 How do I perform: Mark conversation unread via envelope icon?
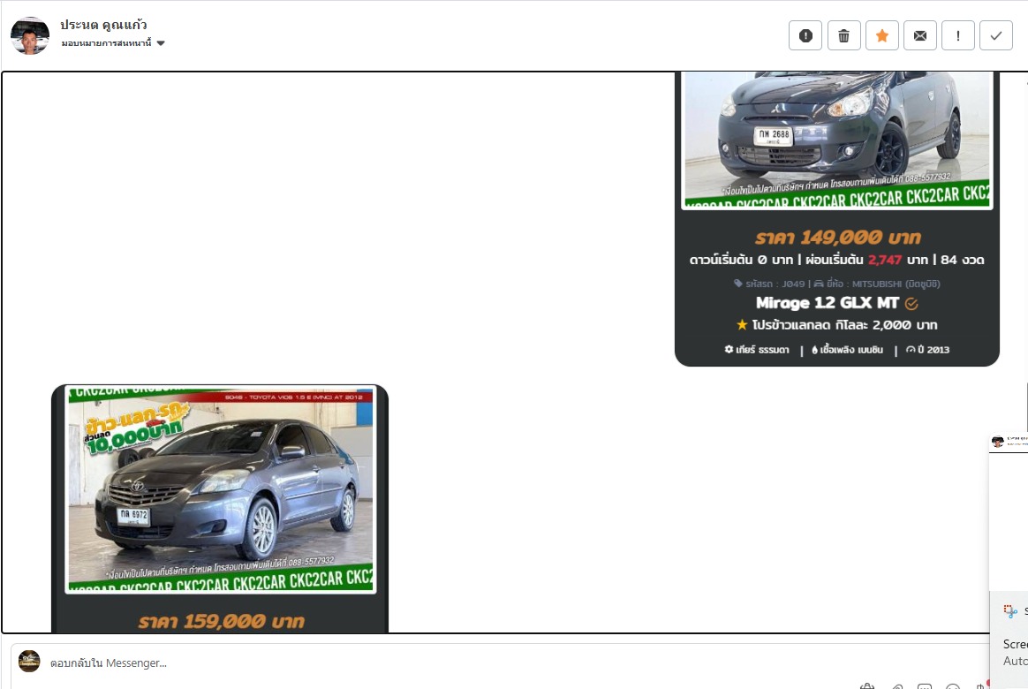(x=920, y=35)
